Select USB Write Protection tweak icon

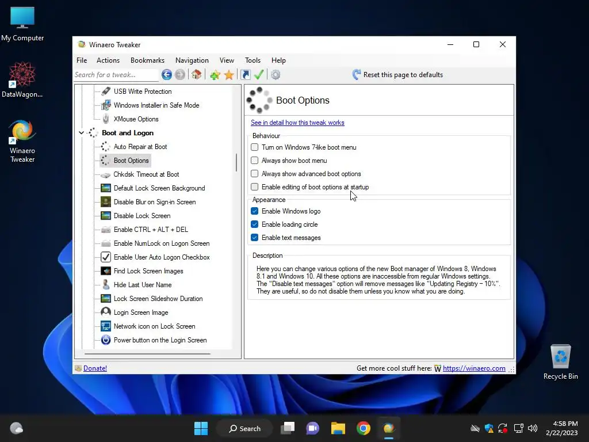click(106, 92)
